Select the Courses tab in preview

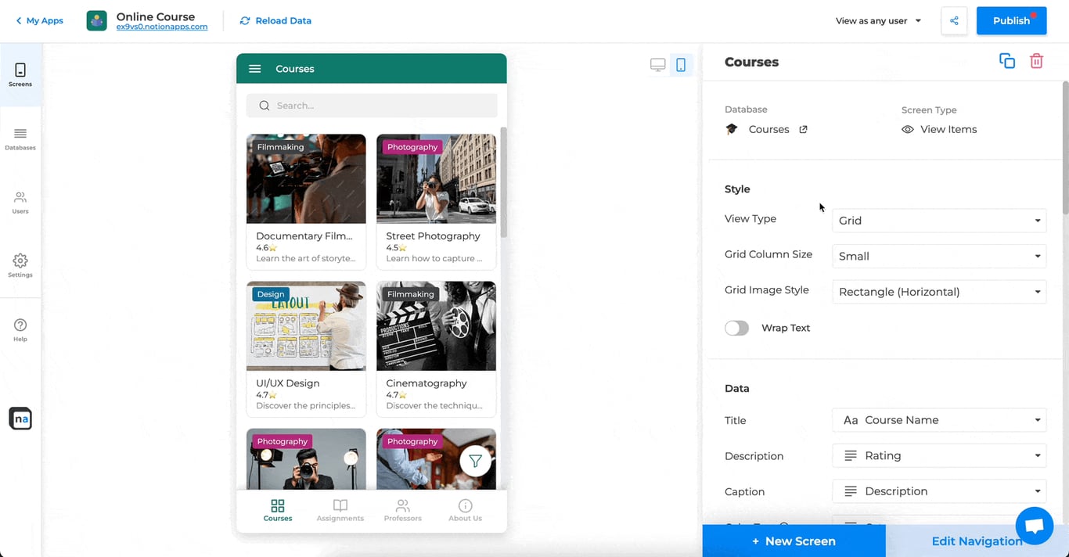(x=278, y=511)
